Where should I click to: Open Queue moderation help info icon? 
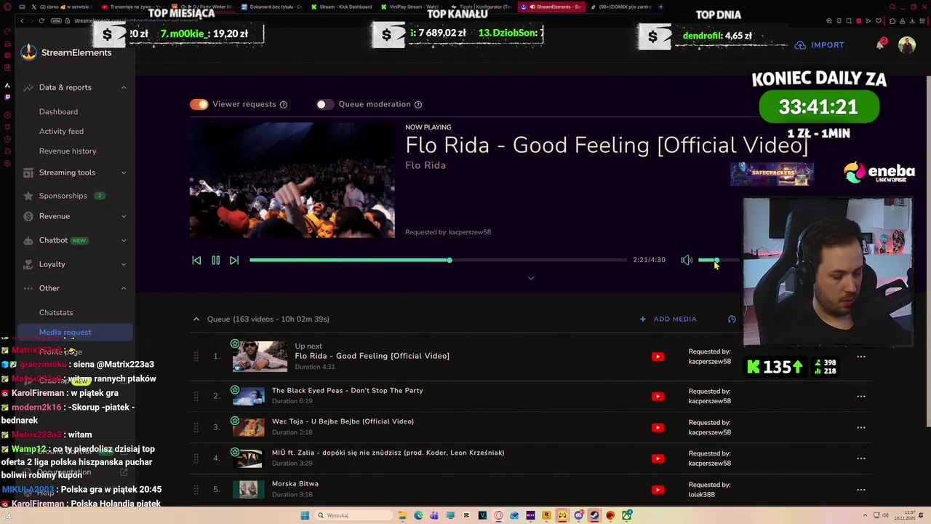tap(417, 104)
